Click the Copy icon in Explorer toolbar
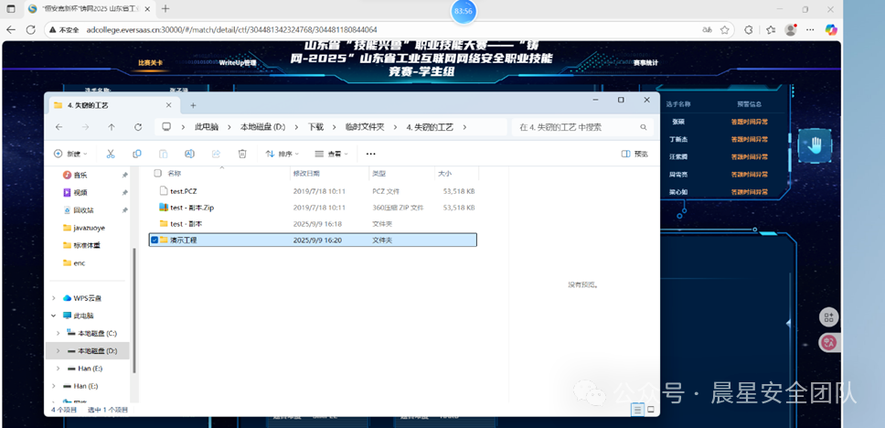Image resolution: width=885 pixels, height=428 pixels. [137, 154]
